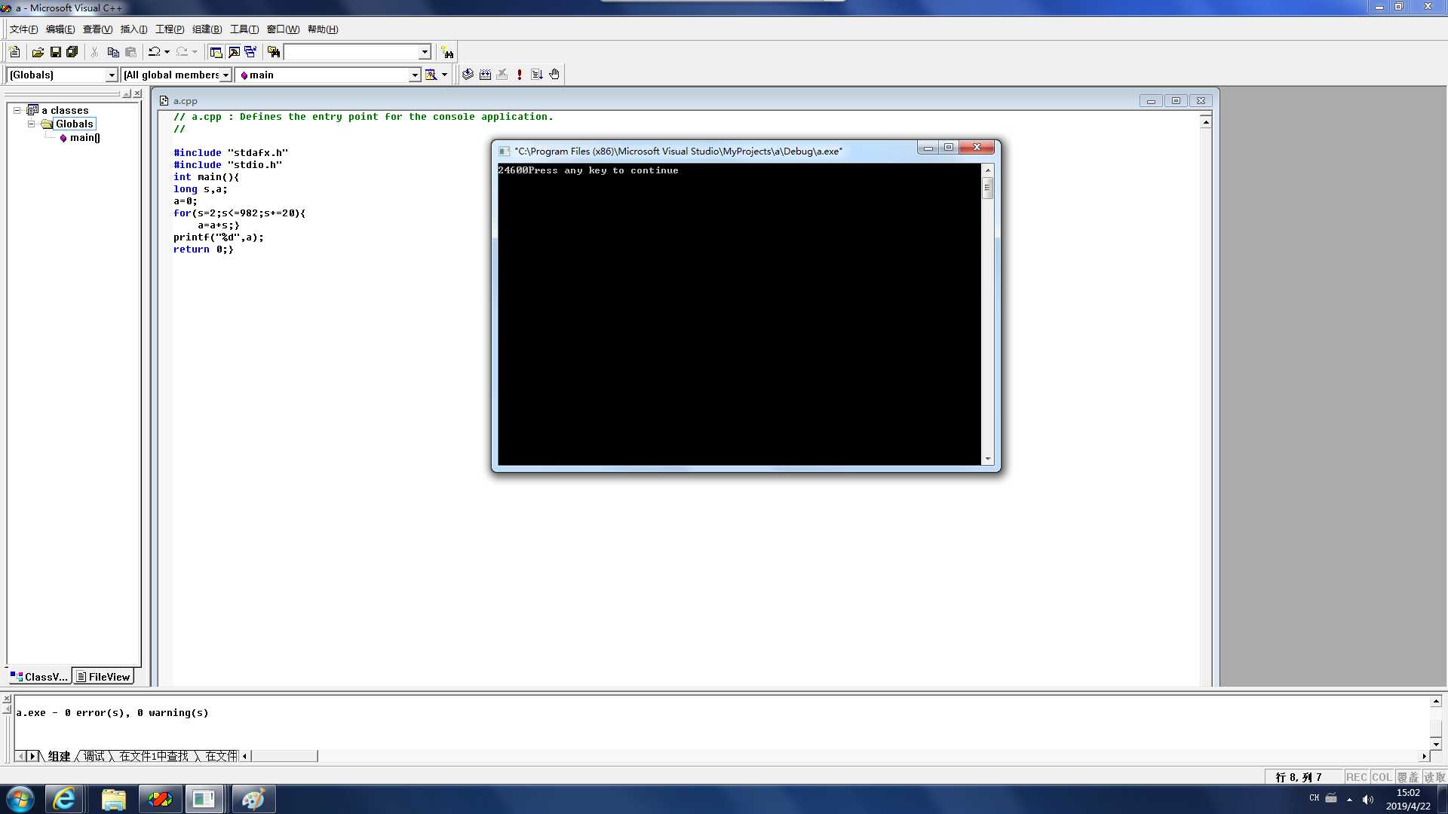Open the 工程(P) menu
Image resolution: width=1448 pixels, height=814 pixels.
click(x=170, y=29)
